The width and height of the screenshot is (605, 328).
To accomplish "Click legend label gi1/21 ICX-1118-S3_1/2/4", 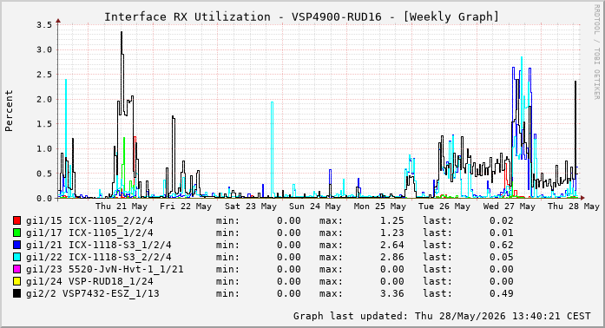I will click(x=99, y=245).
